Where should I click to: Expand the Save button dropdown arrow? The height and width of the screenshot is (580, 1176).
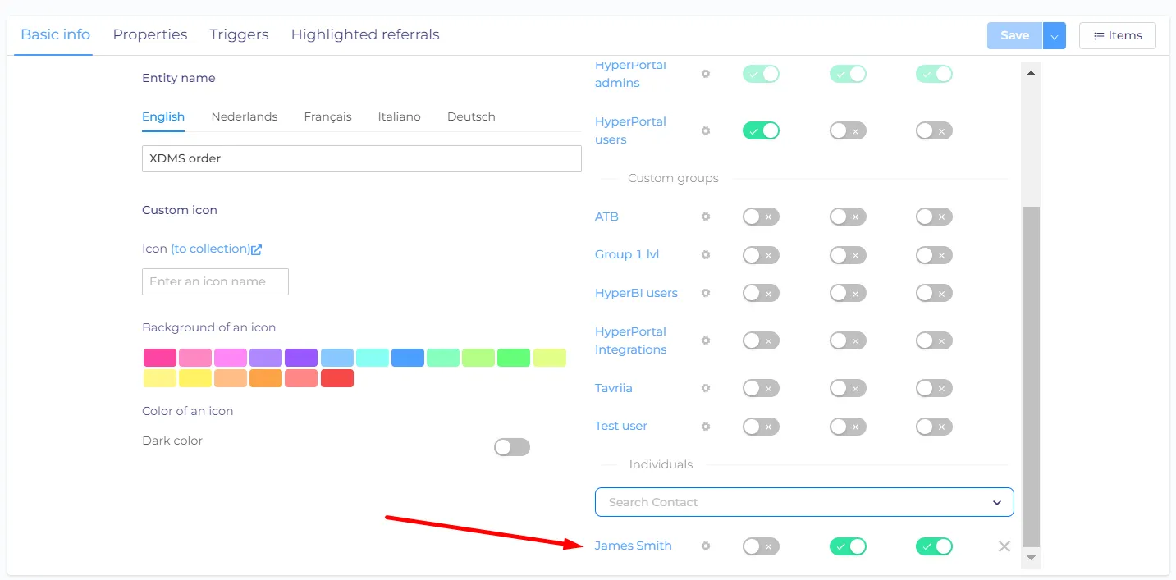pyautogui.click(x=1055, y=36)
